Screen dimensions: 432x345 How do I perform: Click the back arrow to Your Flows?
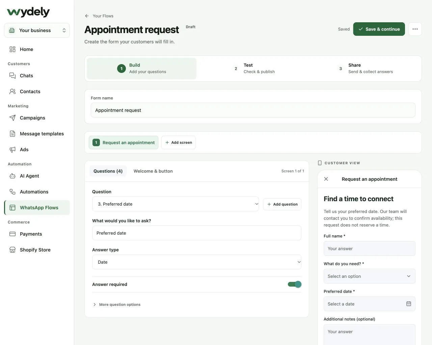(87, 16)
